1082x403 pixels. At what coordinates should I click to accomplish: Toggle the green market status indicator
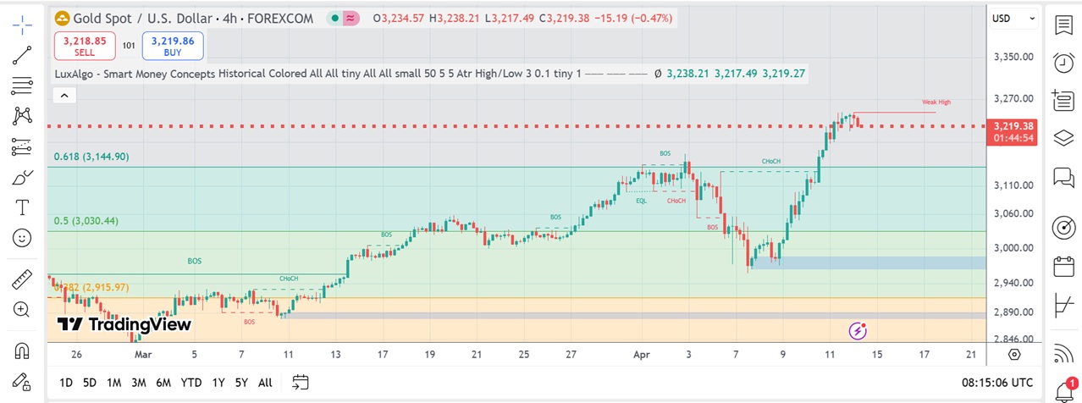336,18
